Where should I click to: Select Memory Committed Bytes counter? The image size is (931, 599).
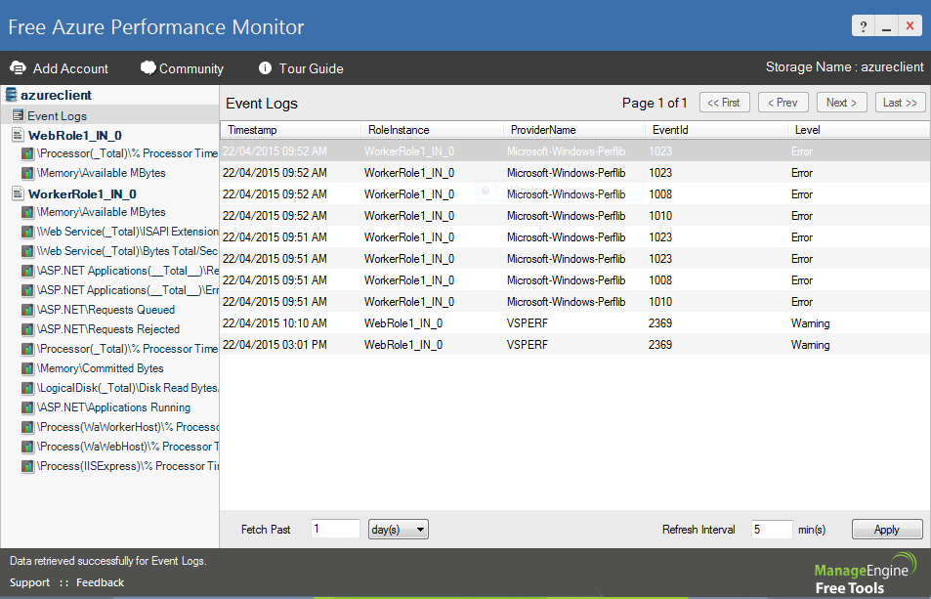pyautogui.click(x=100, y=368)
